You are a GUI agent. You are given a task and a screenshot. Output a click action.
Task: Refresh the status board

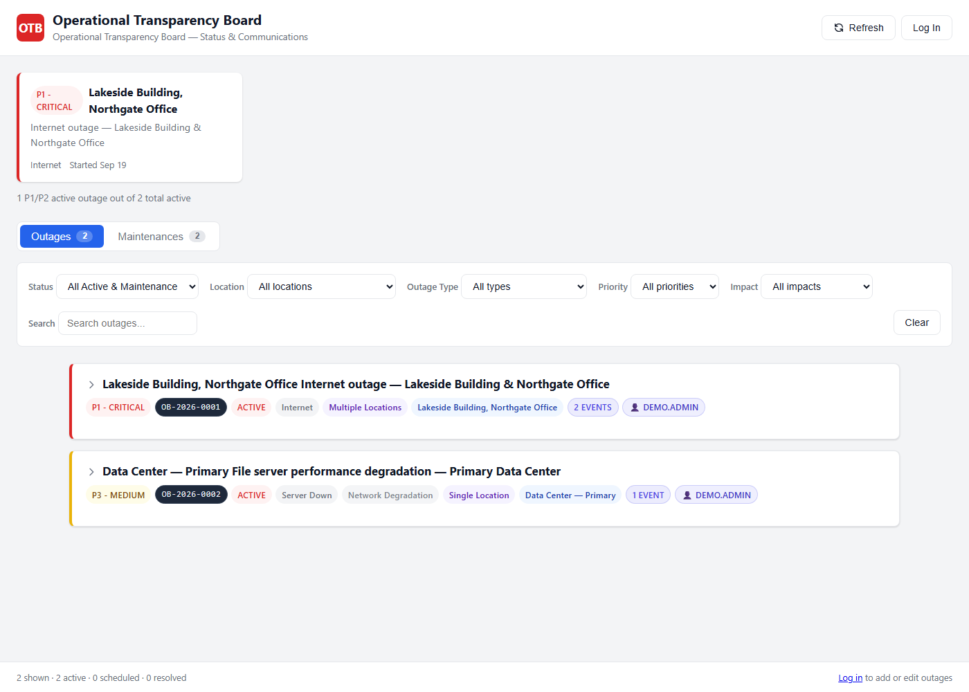858,28
